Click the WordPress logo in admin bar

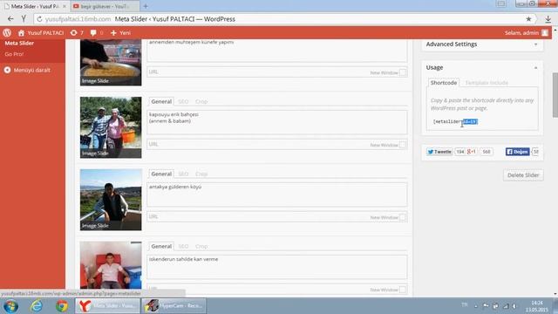7,33
